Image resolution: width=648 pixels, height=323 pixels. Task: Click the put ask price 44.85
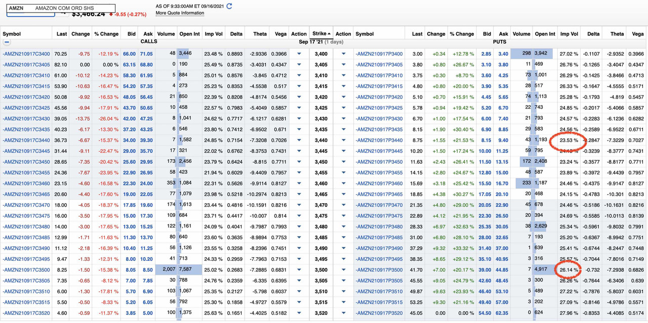point(502,270)
